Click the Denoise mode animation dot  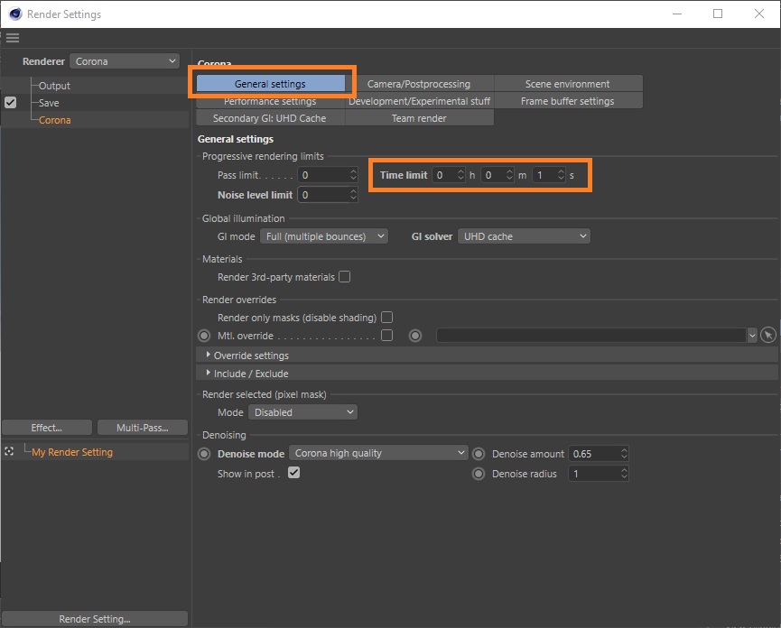pyautogui.click(x=204, y=454)
